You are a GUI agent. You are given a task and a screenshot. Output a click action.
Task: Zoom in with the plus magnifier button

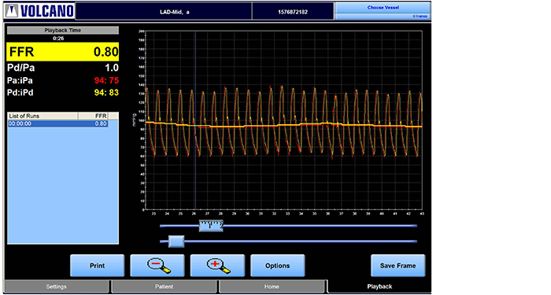coord(217,266)
